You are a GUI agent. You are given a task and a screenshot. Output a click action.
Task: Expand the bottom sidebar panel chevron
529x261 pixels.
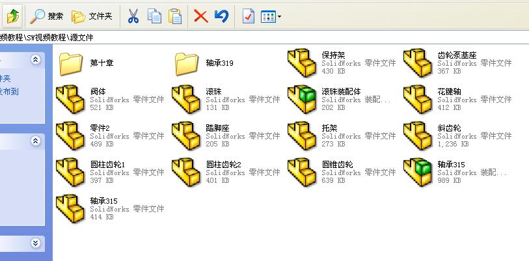click(x=35, y=243)
